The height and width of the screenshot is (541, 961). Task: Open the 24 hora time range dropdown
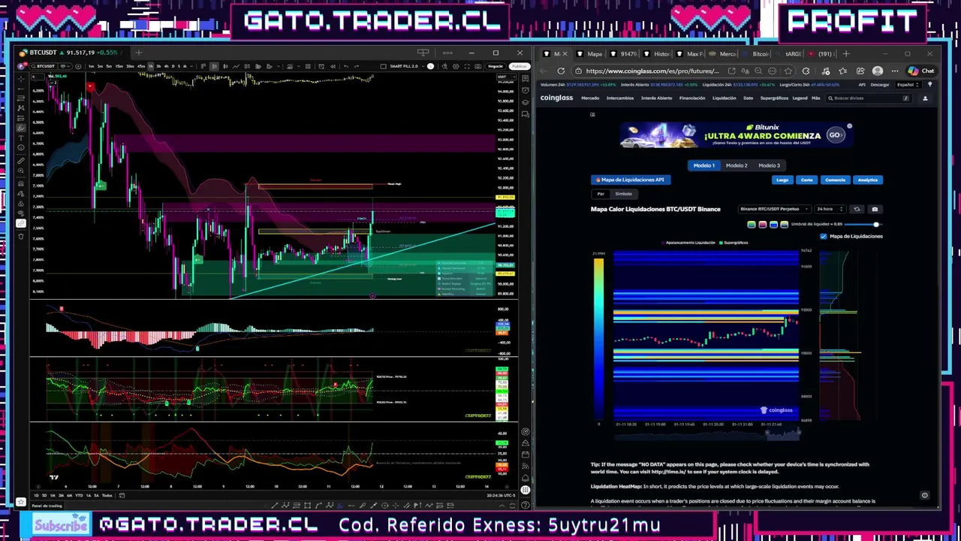tap(830, 209)
